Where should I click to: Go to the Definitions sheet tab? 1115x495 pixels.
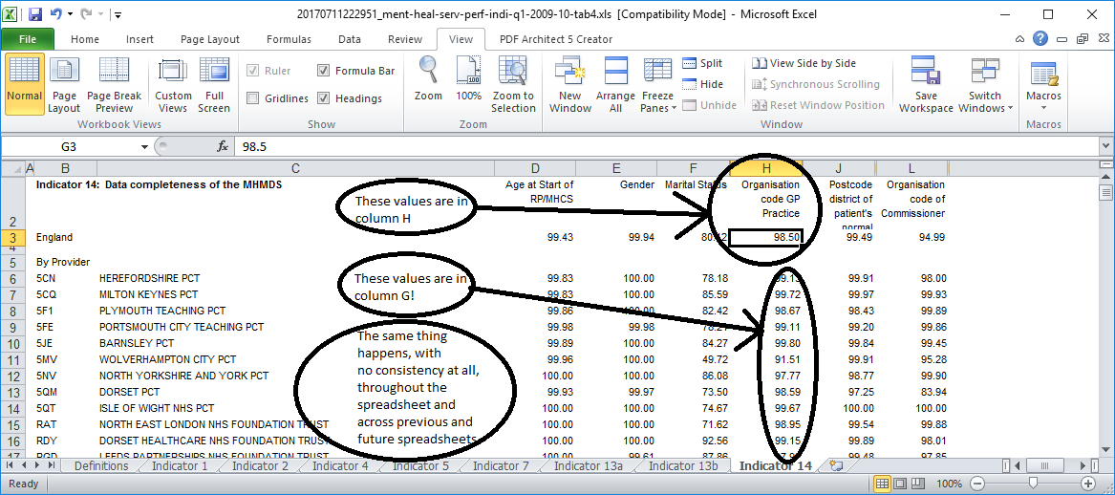101,465
